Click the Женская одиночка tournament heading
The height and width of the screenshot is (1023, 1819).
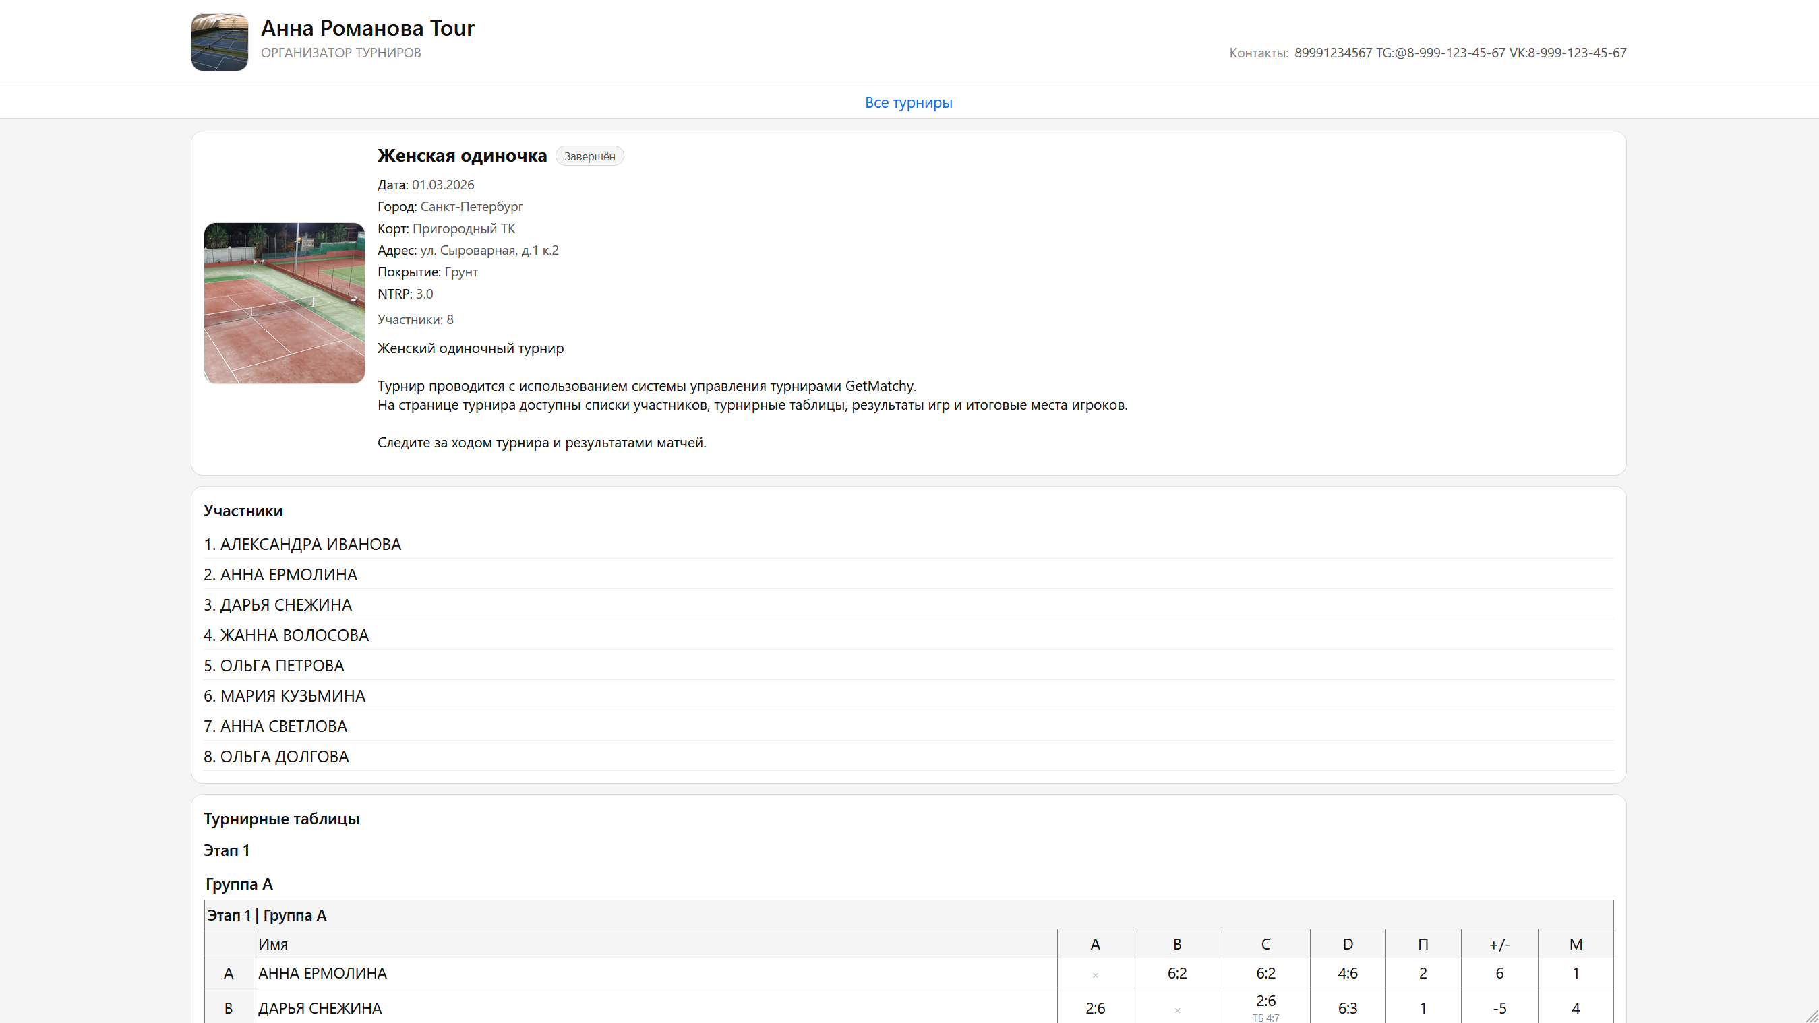coord(462,155)
